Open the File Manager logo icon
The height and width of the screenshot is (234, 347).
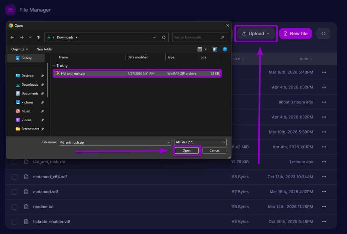[11, 10]
